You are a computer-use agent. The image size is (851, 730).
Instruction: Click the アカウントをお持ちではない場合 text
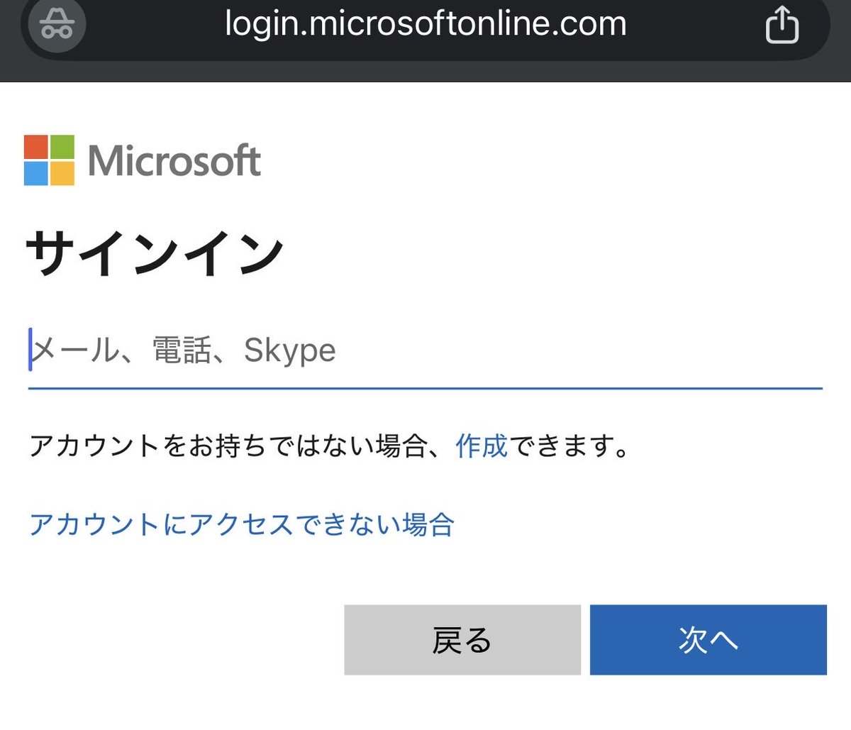click(x=228, y=446)
